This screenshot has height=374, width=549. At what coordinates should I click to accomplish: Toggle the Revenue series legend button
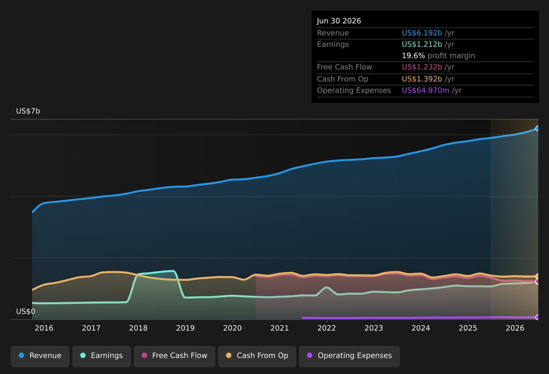click(x=40, y=356)
